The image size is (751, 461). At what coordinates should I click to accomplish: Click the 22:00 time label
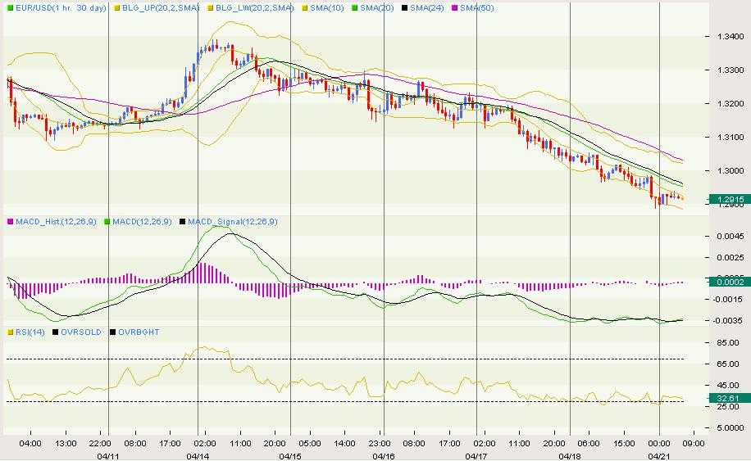pos(101,444)
